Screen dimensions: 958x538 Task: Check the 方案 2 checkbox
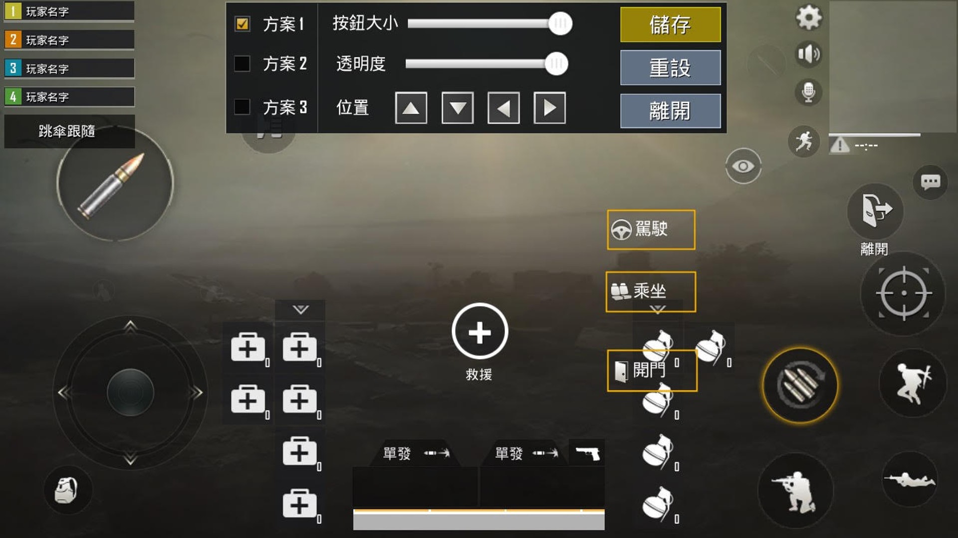(x=242, y=63)
